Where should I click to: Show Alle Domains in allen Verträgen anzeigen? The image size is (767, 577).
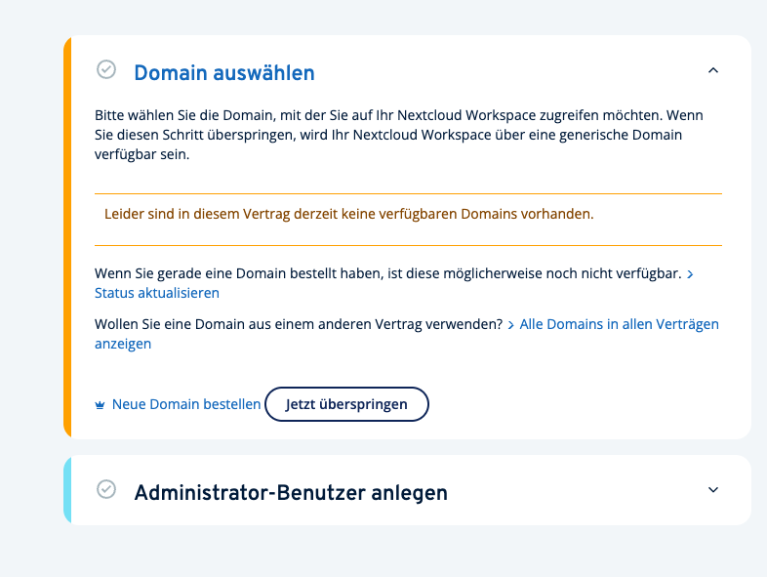tap(619, 324)
